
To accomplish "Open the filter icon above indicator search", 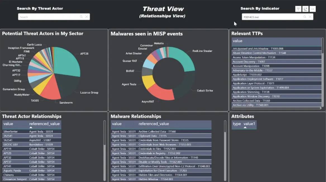I will pos(298,9).
